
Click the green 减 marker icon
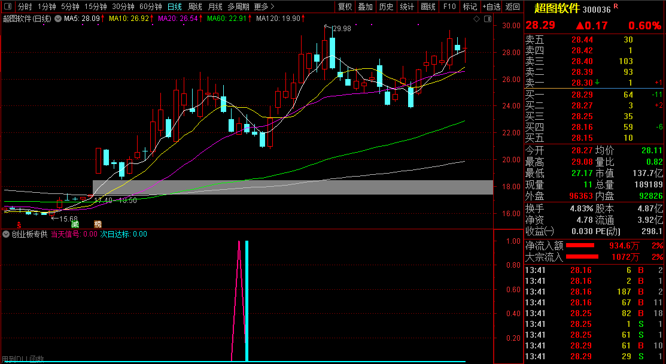point(75,225)
